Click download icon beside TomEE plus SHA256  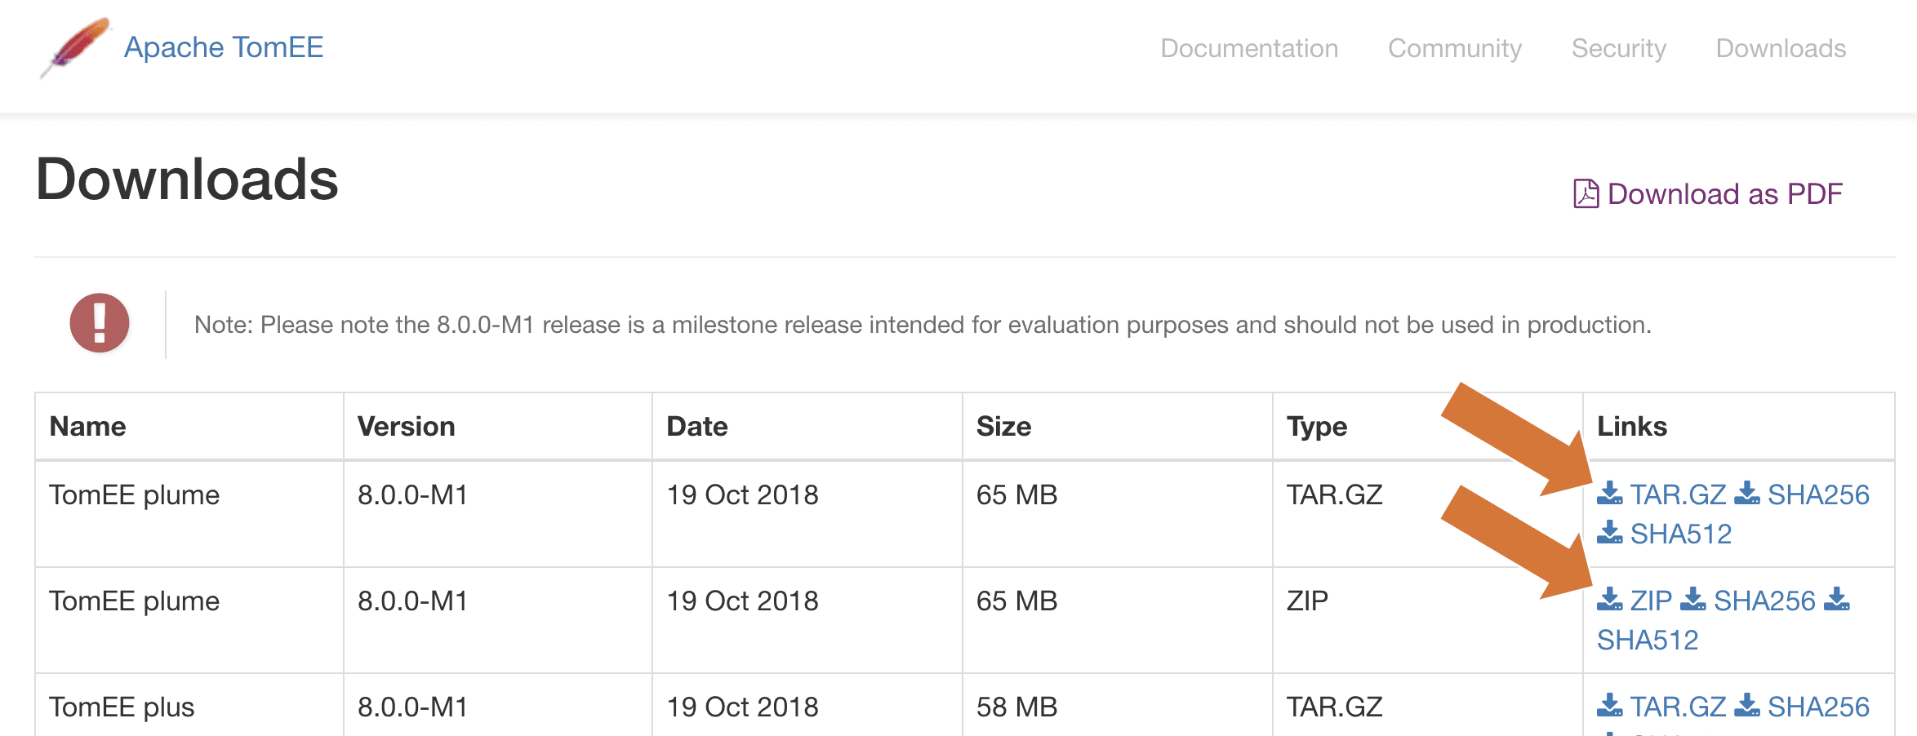point(1746,706)
